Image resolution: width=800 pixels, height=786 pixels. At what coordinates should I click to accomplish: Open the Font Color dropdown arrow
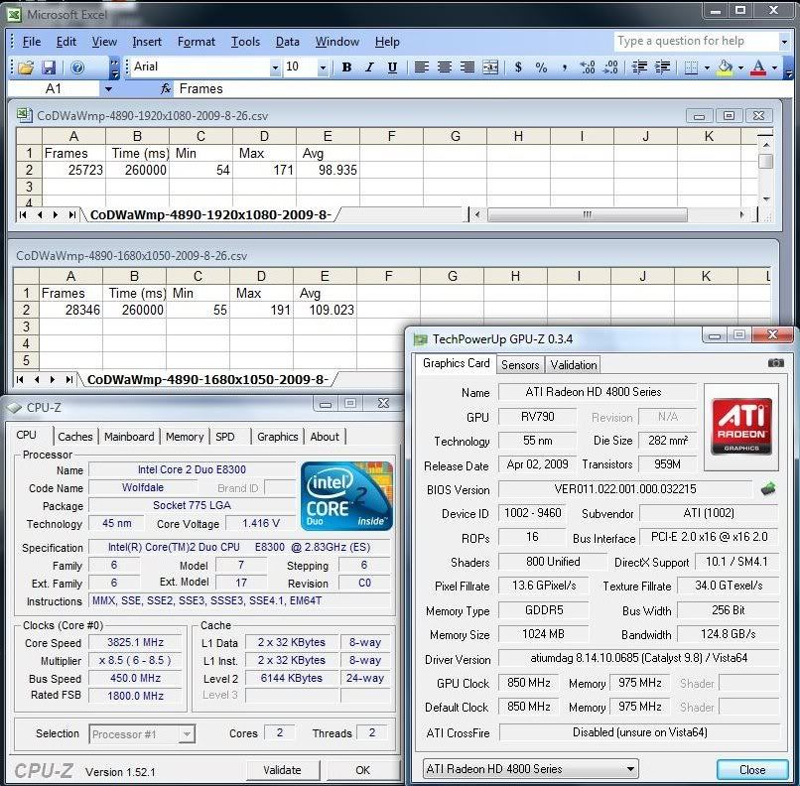[774, 67]
